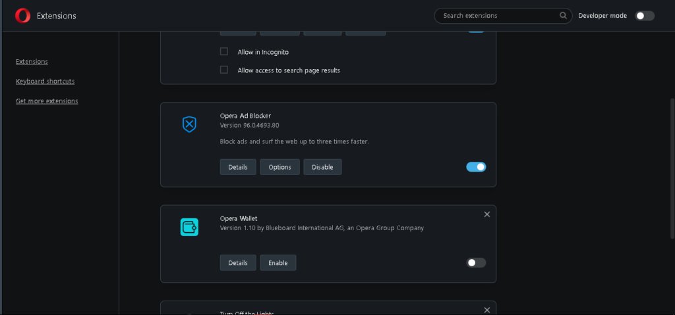
Task: Check Allow in Incognito
Action: tap(224, 51)
